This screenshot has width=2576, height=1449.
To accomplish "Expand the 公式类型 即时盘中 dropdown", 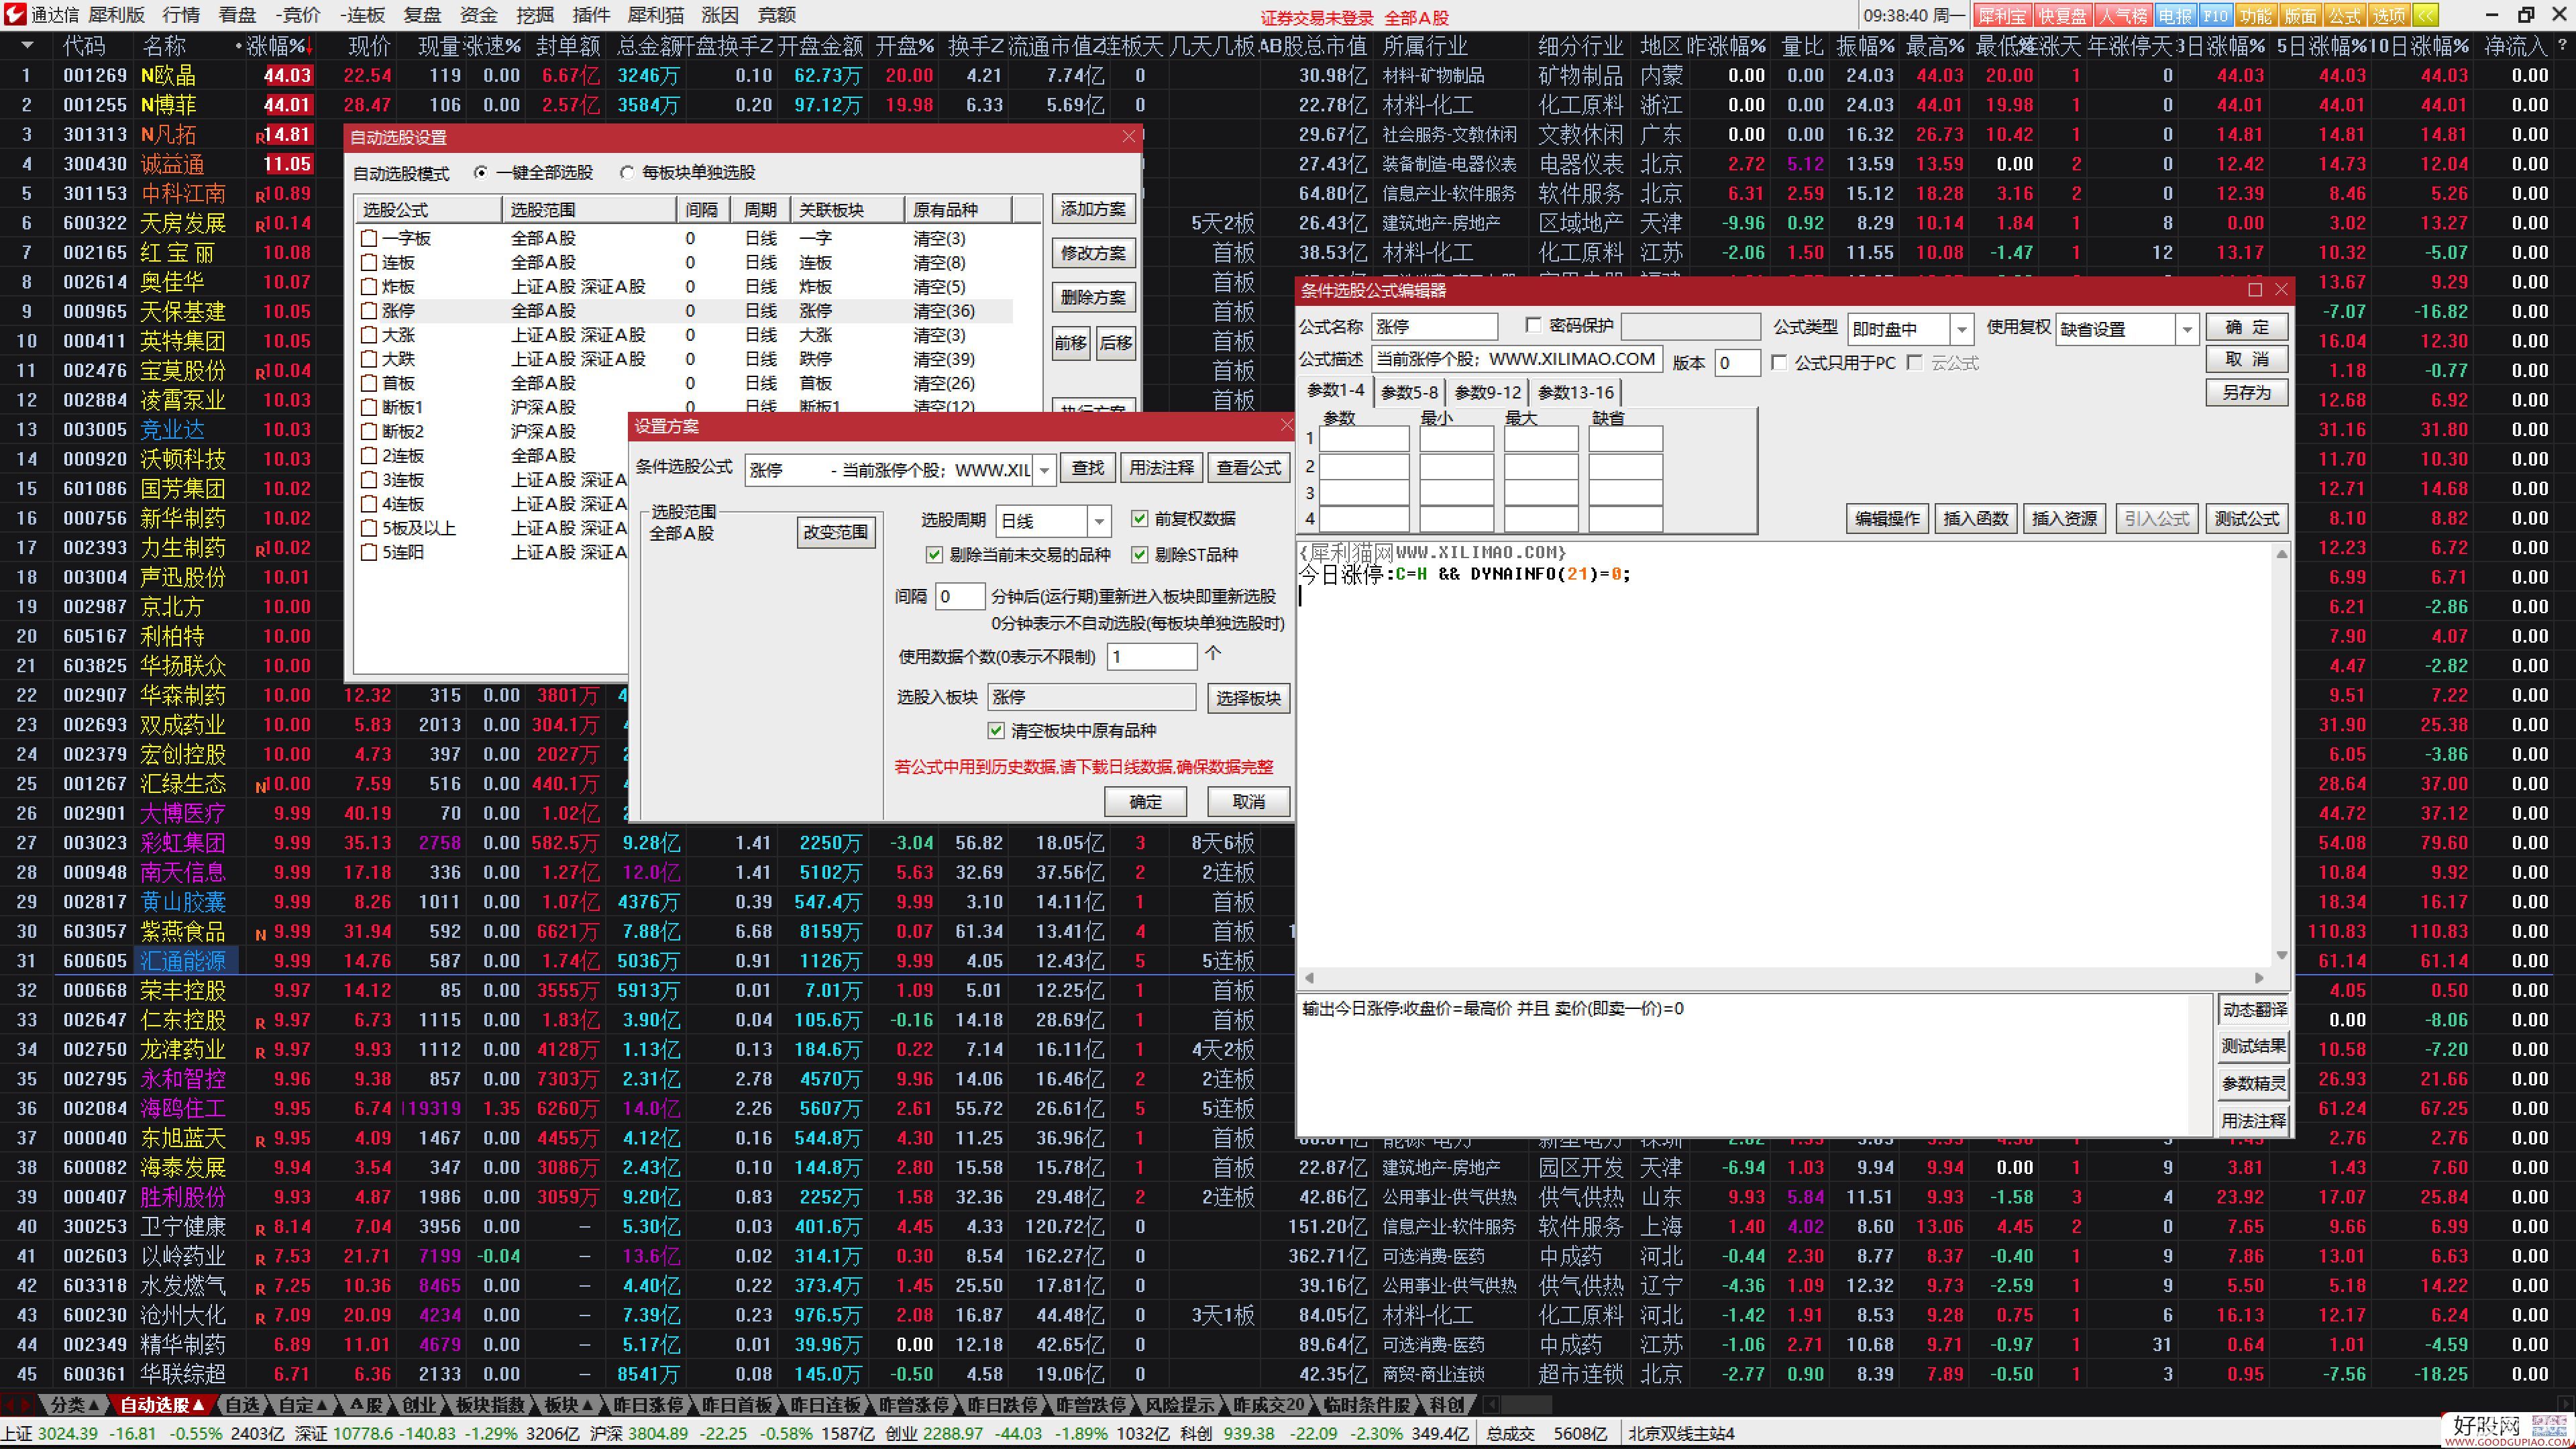I will (x=1962, y=329).
